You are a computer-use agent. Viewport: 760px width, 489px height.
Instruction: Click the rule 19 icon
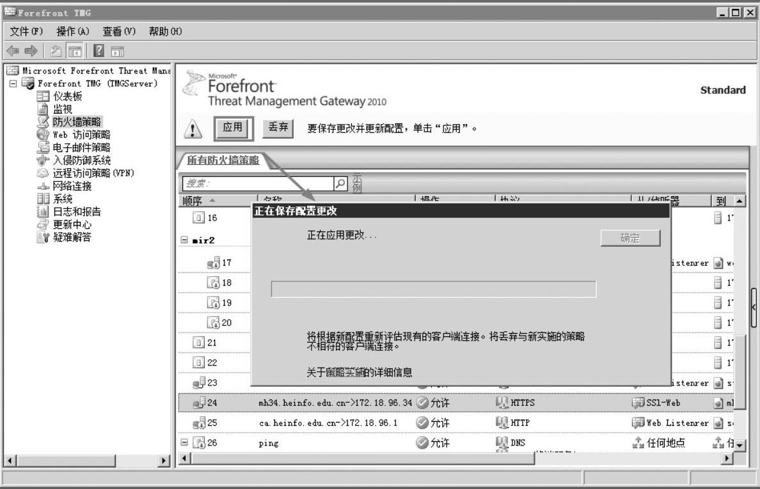[x=213, y=302]
